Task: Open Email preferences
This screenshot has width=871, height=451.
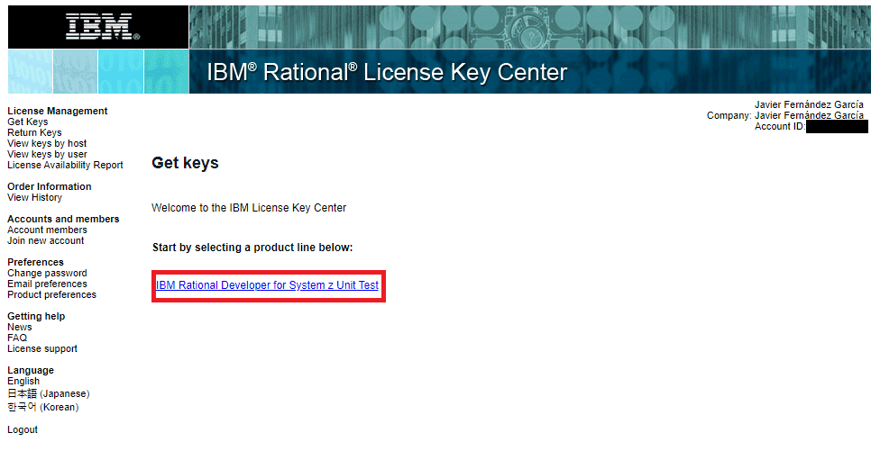Action: pos(47,284)
